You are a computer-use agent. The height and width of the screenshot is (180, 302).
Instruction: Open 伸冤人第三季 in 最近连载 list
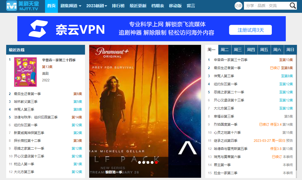tap(24, 110)
